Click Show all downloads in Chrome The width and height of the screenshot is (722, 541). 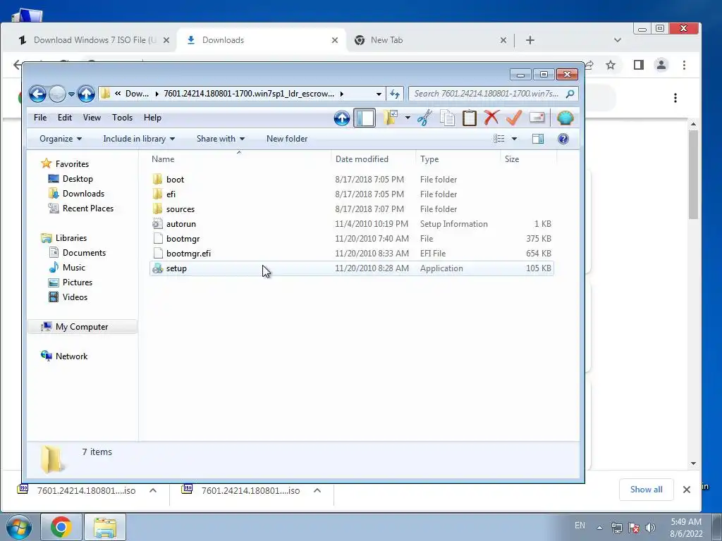click(x=646, y=490)
